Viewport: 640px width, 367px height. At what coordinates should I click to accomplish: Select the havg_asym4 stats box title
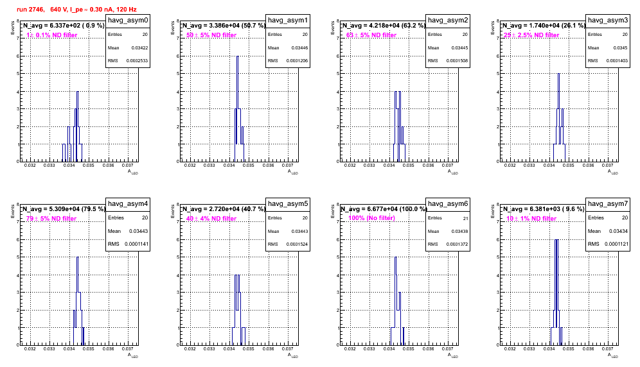128,203
